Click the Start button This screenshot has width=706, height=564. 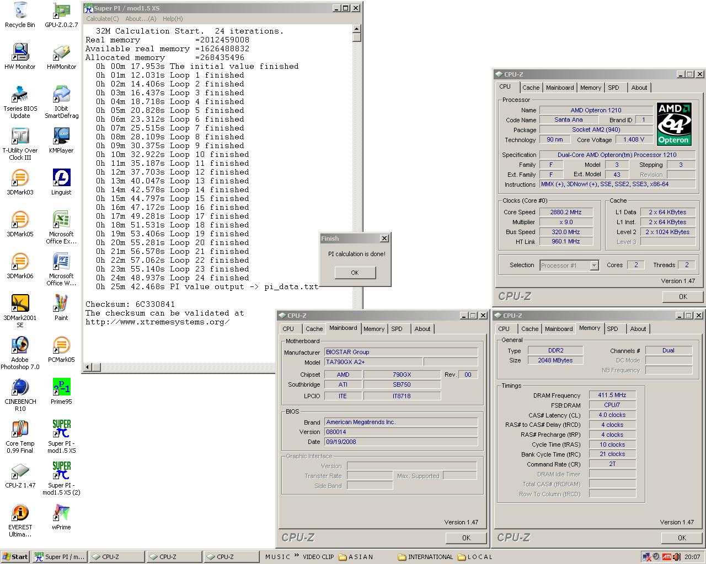(15, 557)
